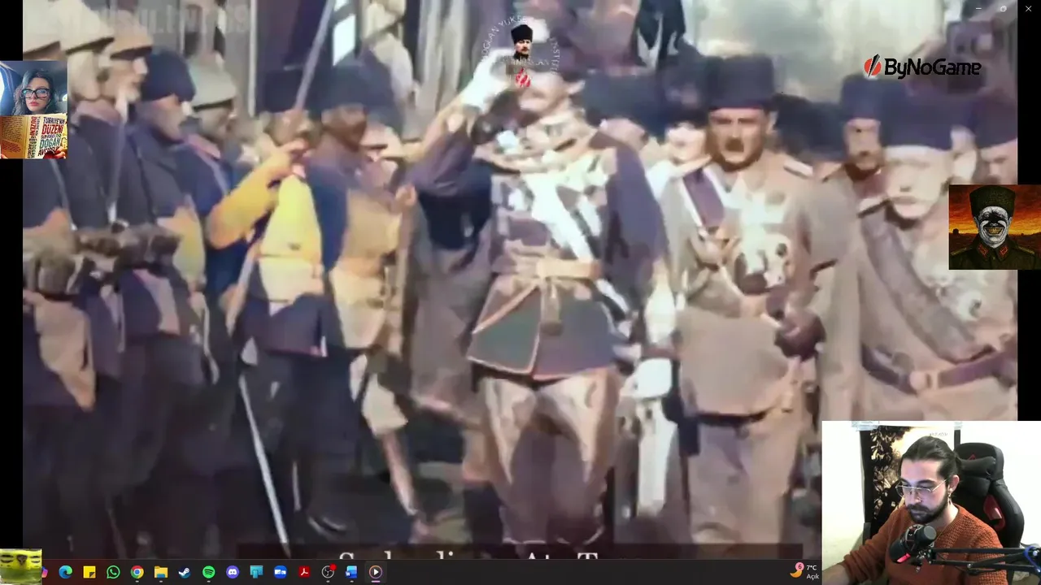Viewport: 1041px width, 585px height.
Task: Click the streamer's webcam overlay
Action: (x=931, y=503)
